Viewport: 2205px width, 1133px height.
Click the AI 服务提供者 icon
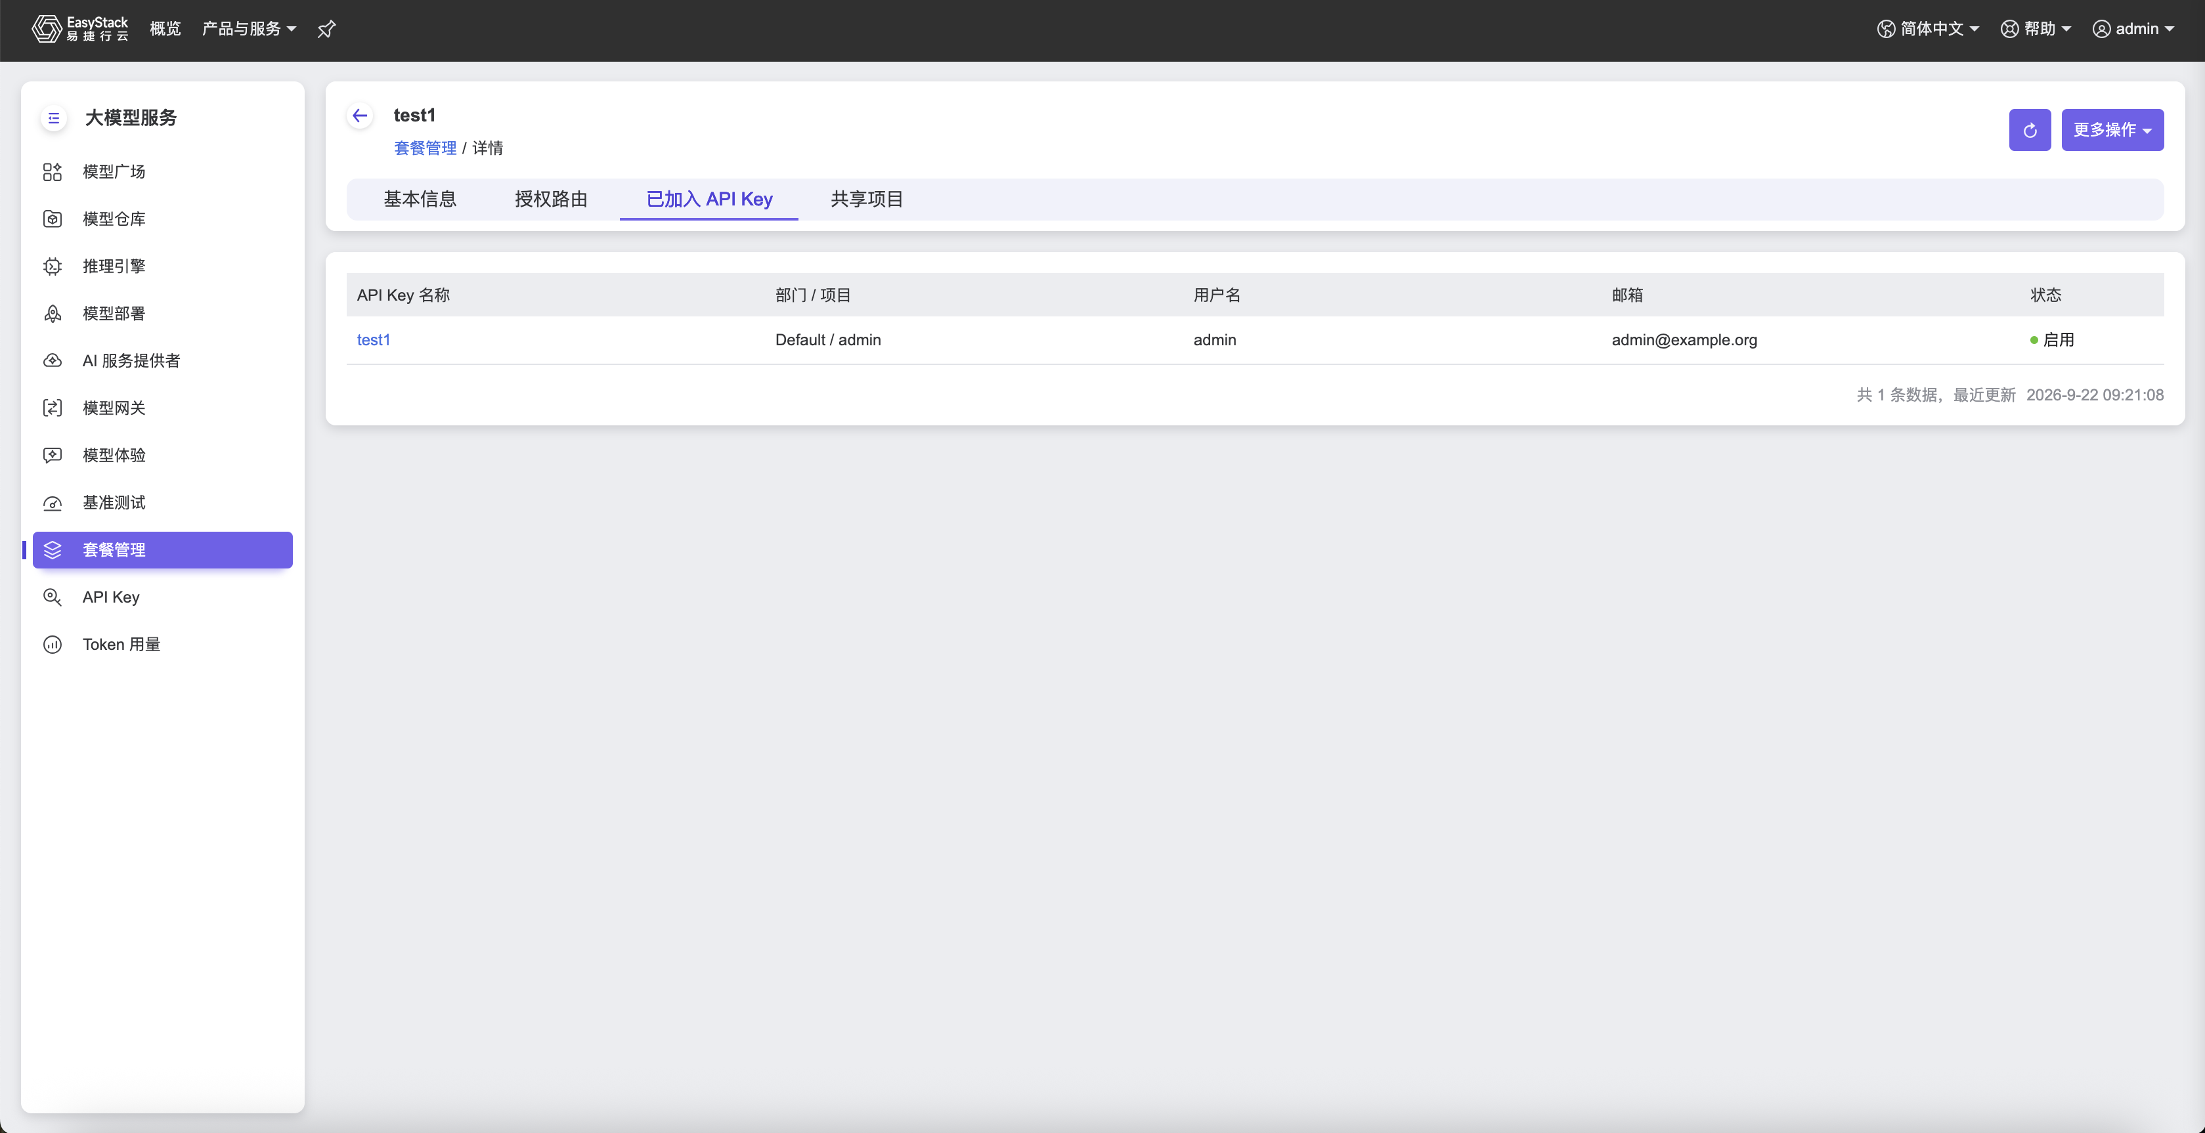pyautogui.click(x=53, y=360)
